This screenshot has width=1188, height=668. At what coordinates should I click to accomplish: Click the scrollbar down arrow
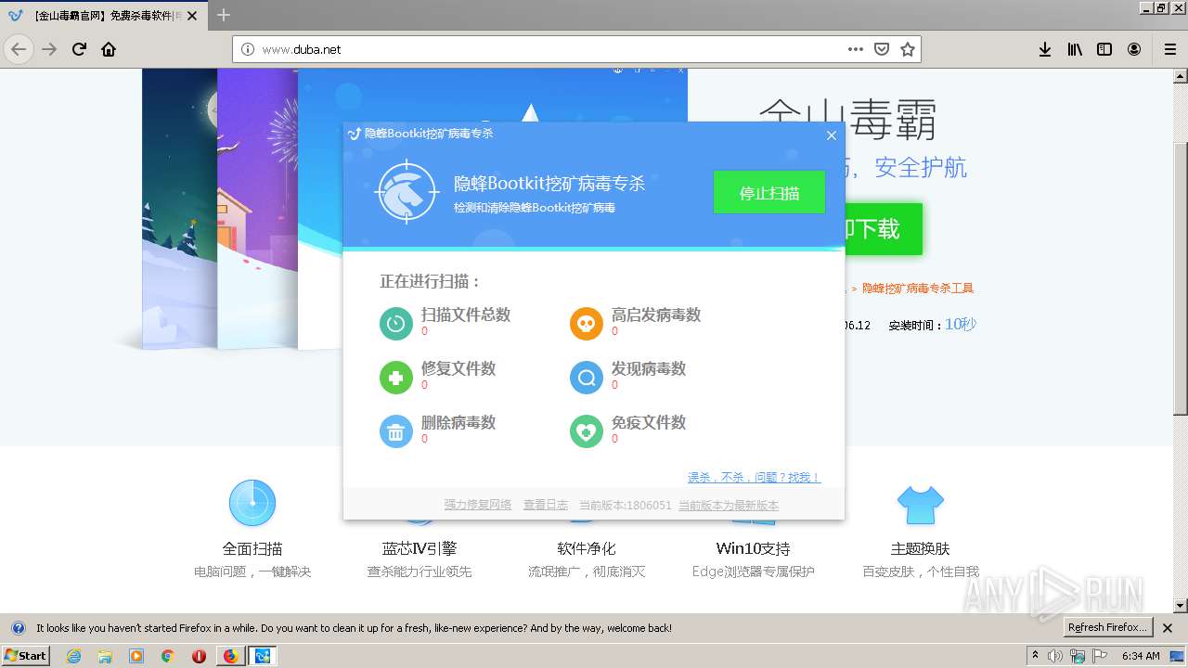[1181, 606]
